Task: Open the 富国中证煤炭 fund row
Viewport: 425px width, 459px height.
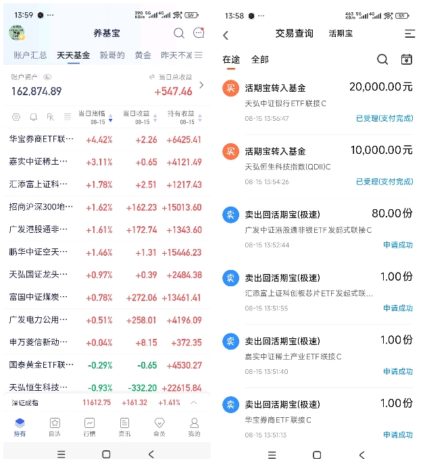Action: tap(107, 298)
